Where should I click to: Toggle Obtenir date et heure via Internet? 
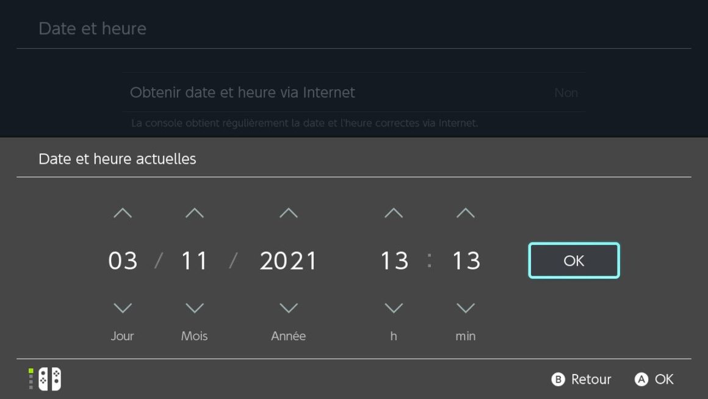[354, 92]
